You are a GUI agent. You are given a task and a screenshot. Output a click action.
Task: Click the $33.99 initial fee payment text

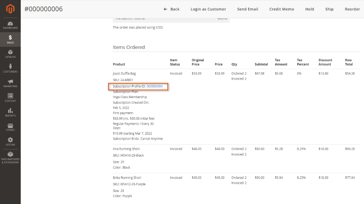pyautogui.click(x=134, y=118)
